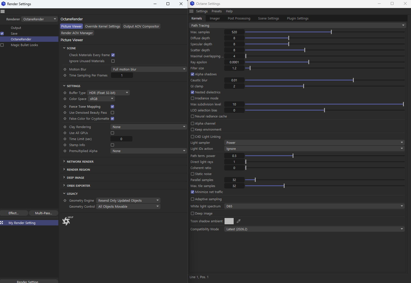The height and width of the screenshot is (283, 411).
Task: Open the Buffer Type dropdown
Action: coord(108,93)
